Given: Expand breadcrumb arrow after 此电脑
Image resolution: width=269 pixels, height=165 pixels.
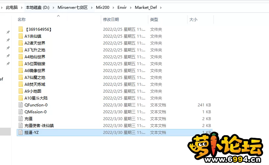Looking at the screenshot, I should 22,8.
